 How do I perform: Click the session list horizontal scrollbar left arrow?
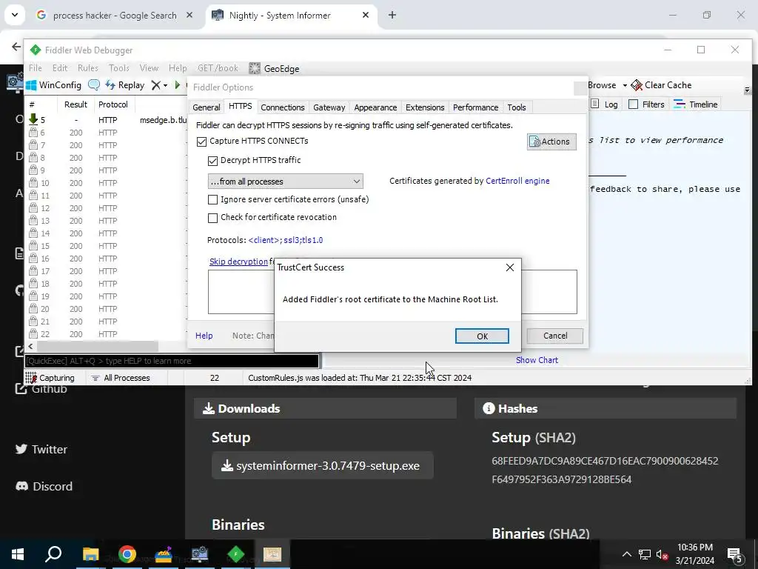pyautogui.click(x=30, y=347)
